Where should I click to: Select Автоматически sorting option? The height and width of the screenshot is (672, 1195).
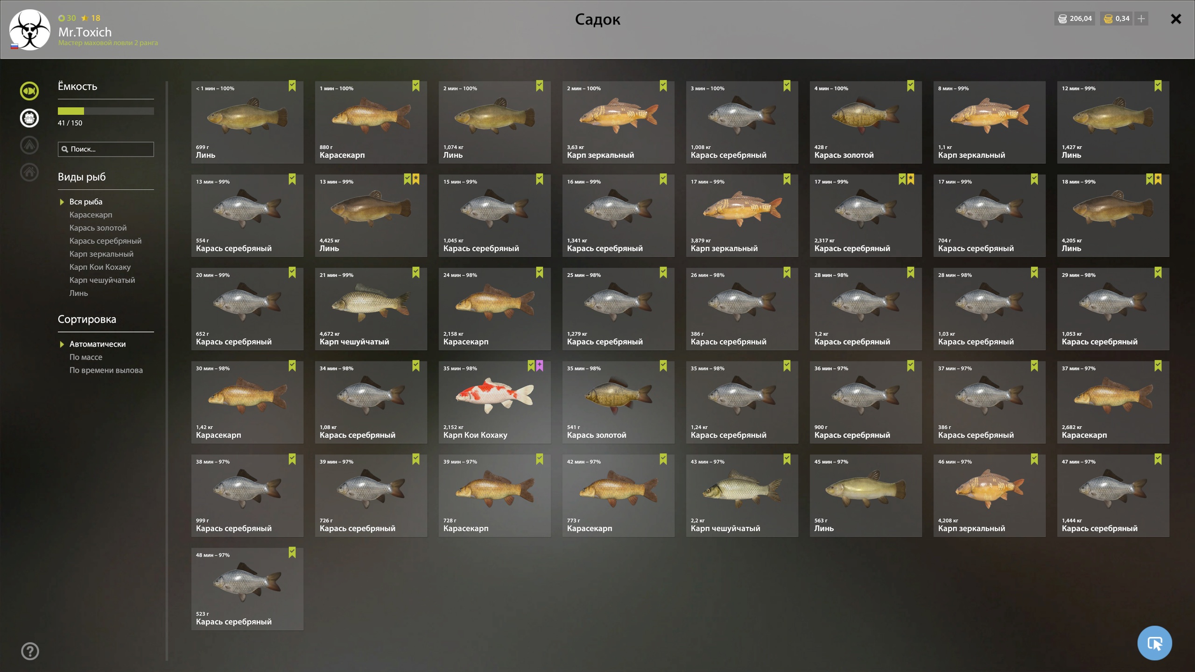point(98,344)
